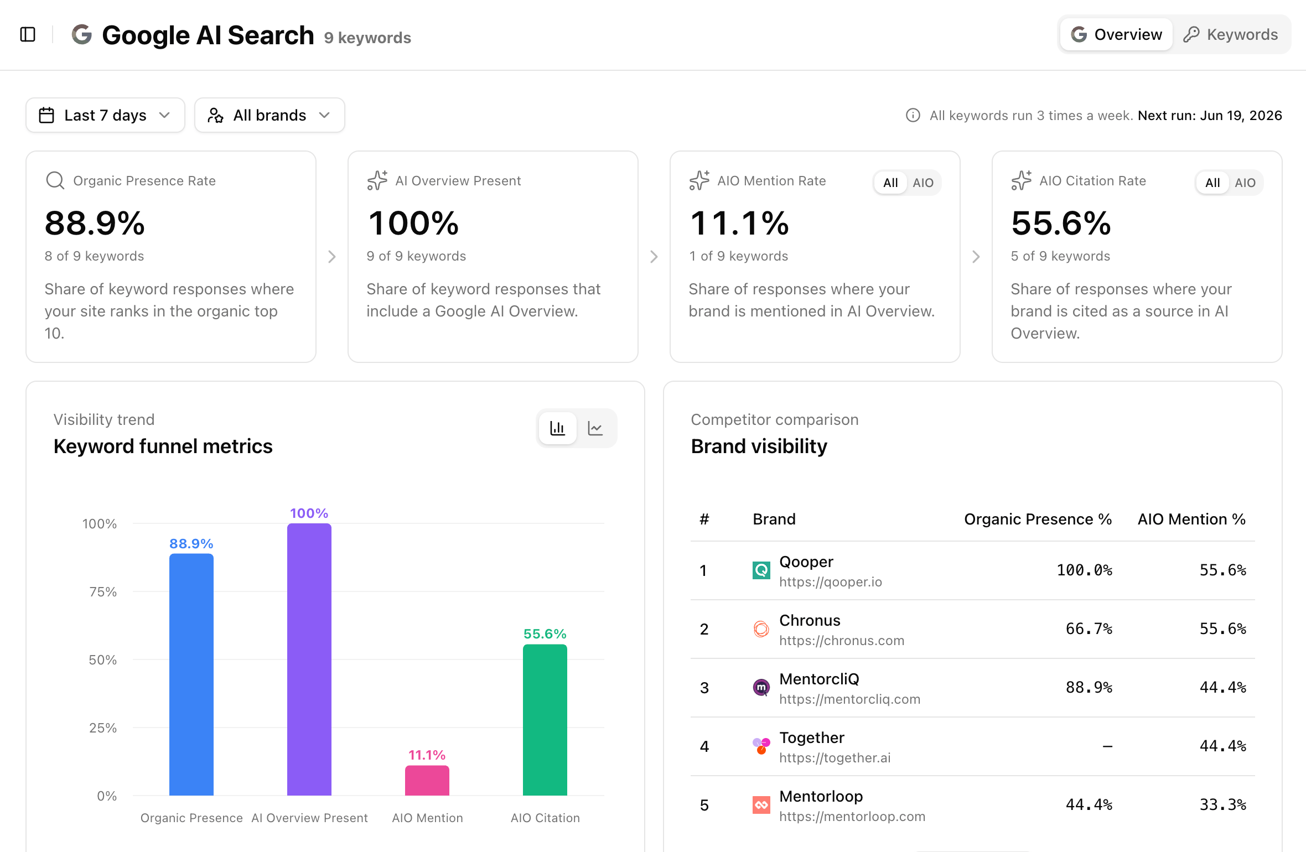
Task: Open the https://together.ai link
Action: (835, 758)
